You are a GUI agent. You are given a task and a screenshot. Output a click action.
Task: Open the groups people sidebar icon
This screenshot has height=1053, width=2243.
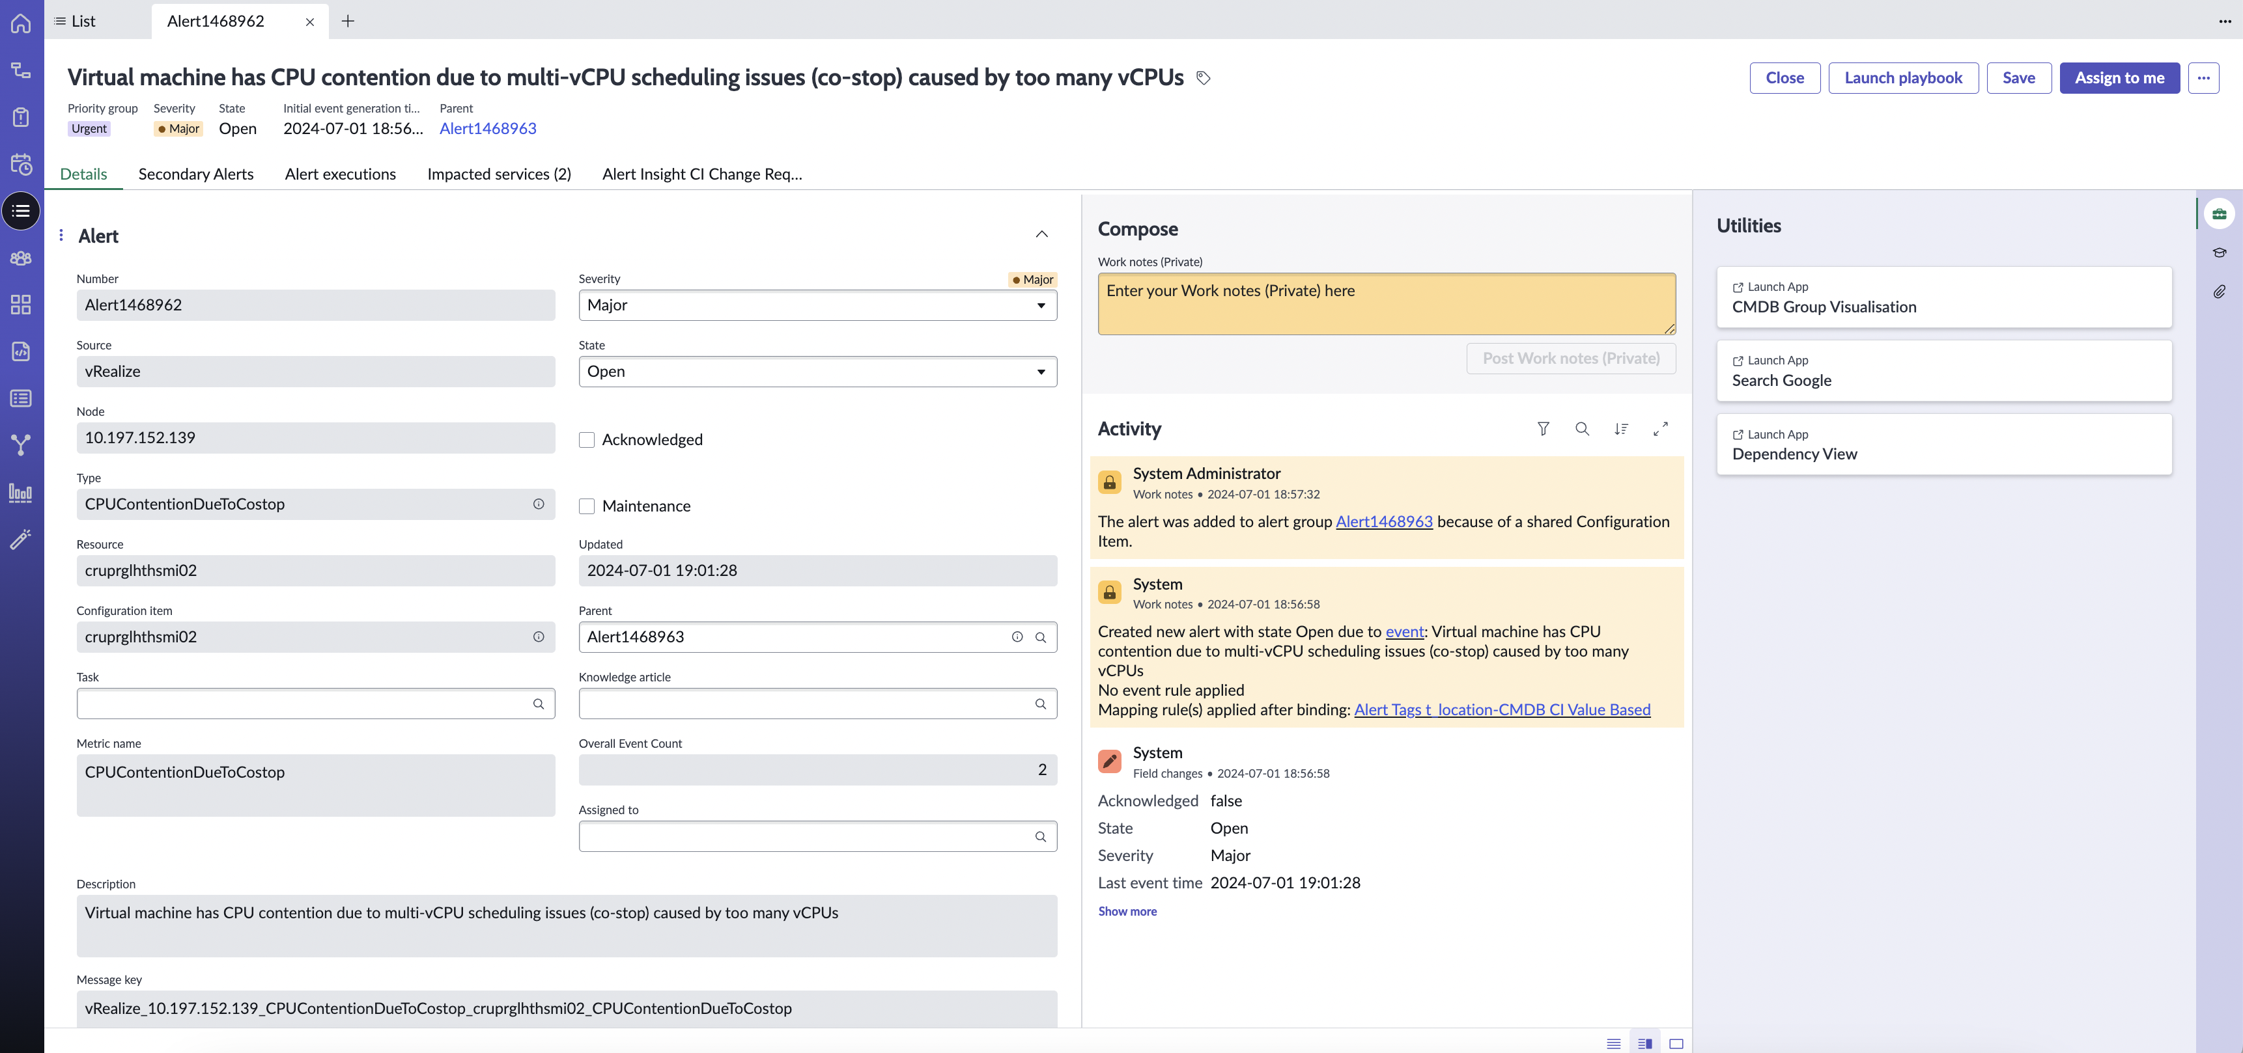click(x=21, y=258)
